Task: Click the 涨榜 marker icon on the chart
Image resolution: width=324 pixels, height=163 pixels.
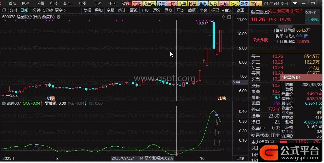Action: tap(222, 98)
